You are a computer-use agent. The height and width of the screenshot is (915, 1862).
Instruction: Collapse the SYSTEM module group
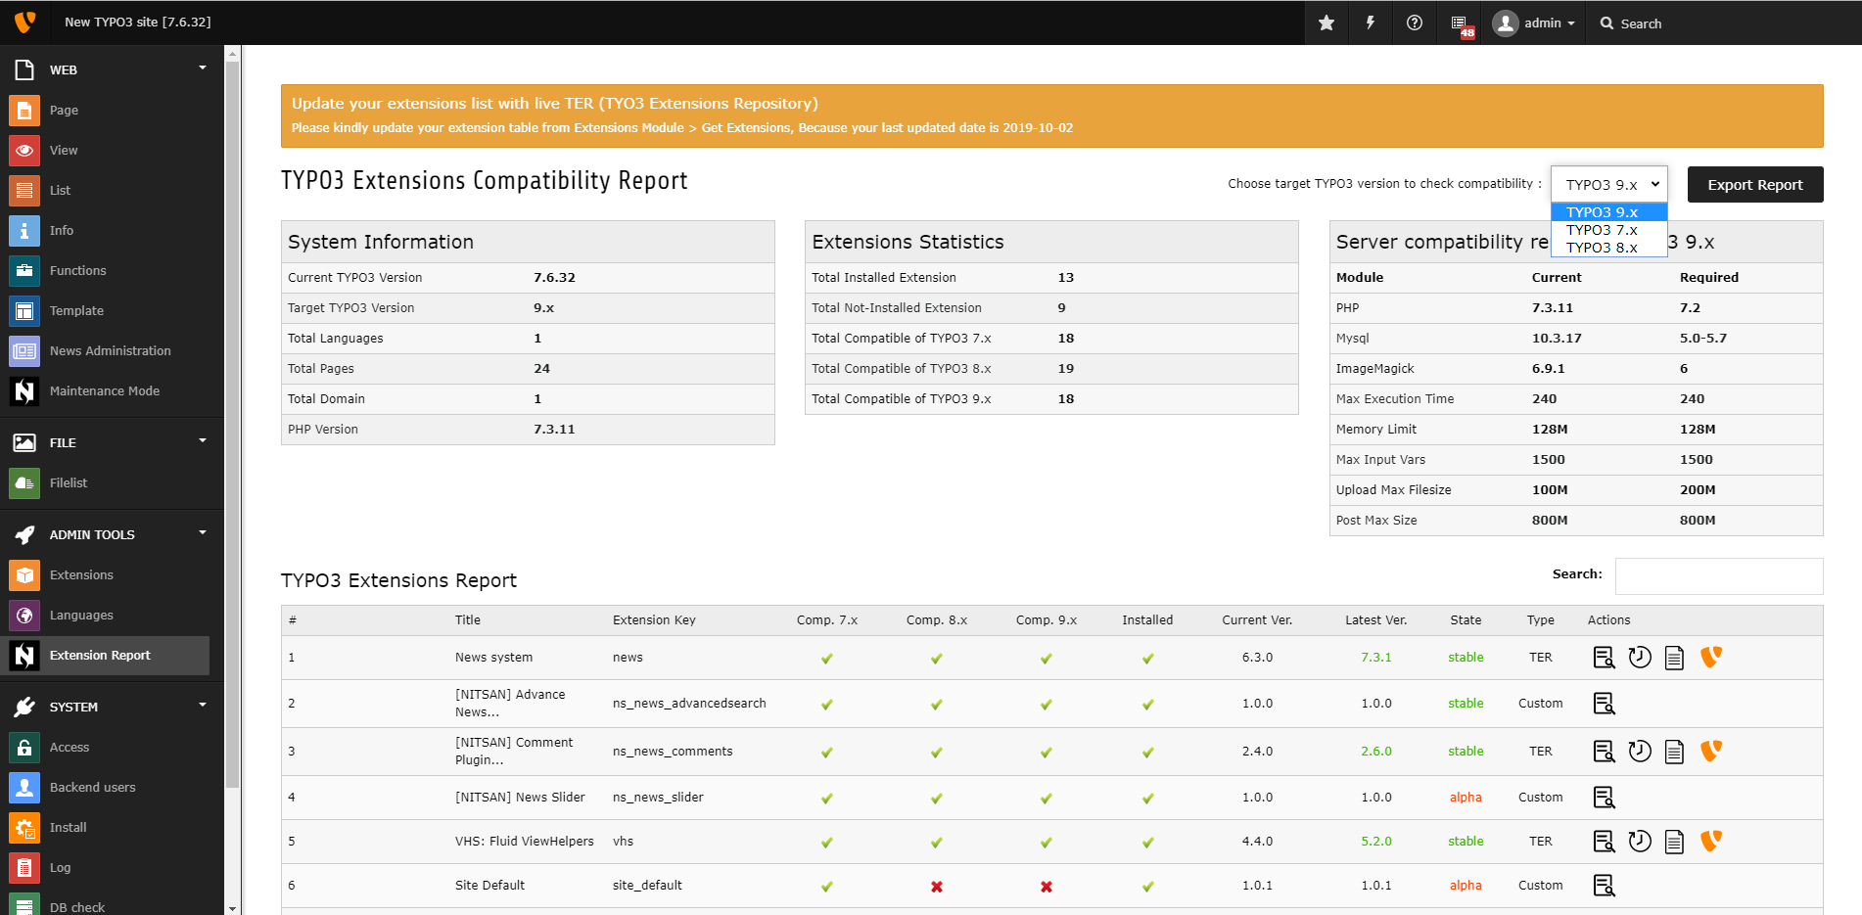(203, 706)
